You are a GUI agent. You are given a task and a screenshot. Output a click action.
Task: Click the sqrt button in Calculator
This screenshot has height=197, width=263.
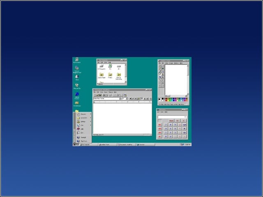tap(185, 125)
